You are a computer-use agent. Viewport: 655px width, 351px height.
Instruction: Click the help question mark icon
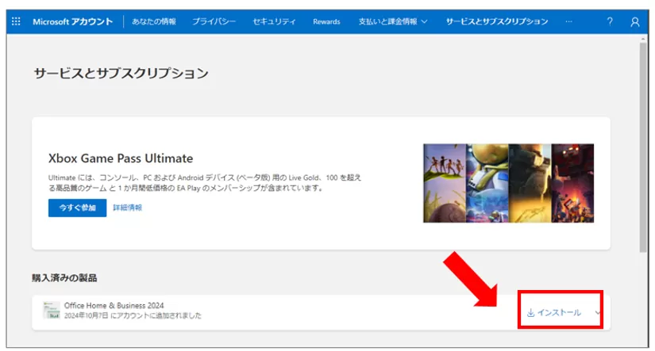point(610,21)
